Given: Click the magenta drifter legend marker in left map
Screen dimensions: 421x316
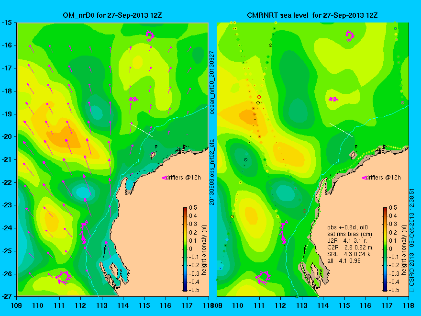Looking at the screenshot, I should 164,178.
